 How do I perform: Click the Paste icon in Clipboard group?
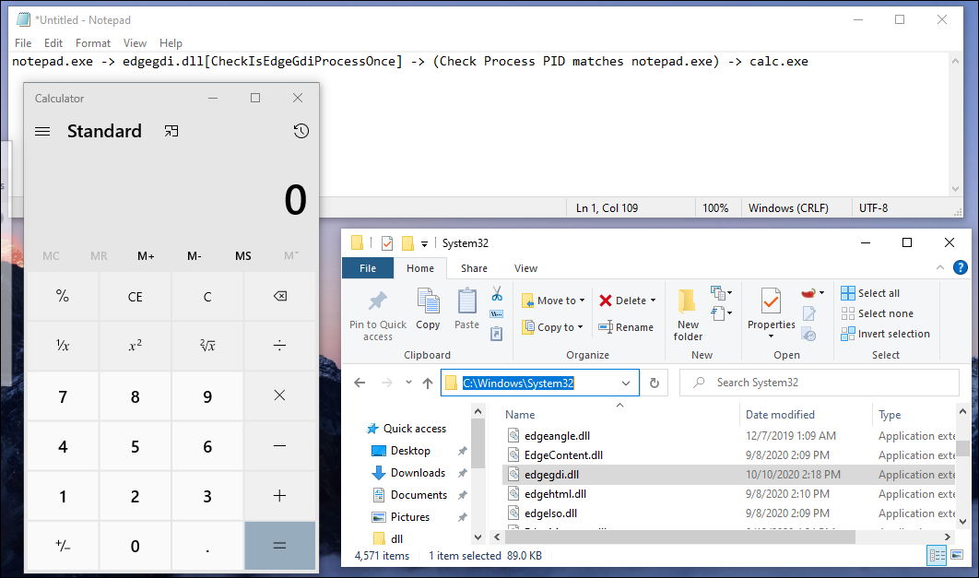(466, 309)
